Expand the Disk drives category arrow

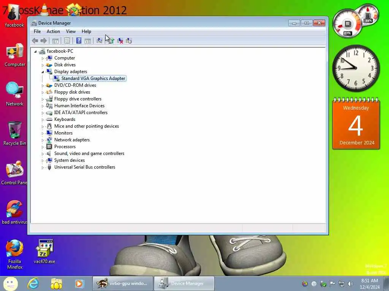pos(43,65)
